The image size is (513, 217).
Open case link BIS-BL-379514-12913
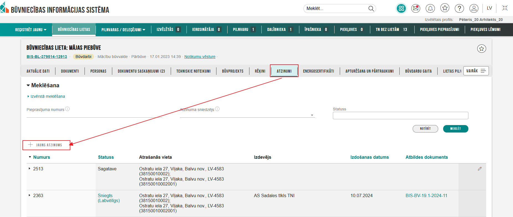(47, 57)
